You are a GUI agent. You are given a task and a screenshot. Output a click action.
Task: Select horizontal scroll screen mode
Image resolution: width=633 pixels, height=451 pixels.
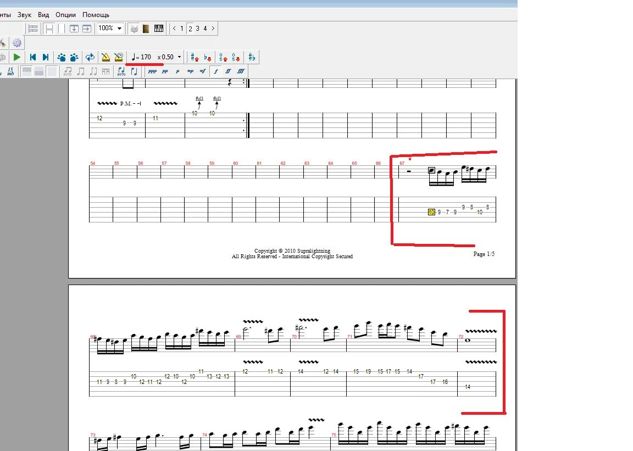86,29
